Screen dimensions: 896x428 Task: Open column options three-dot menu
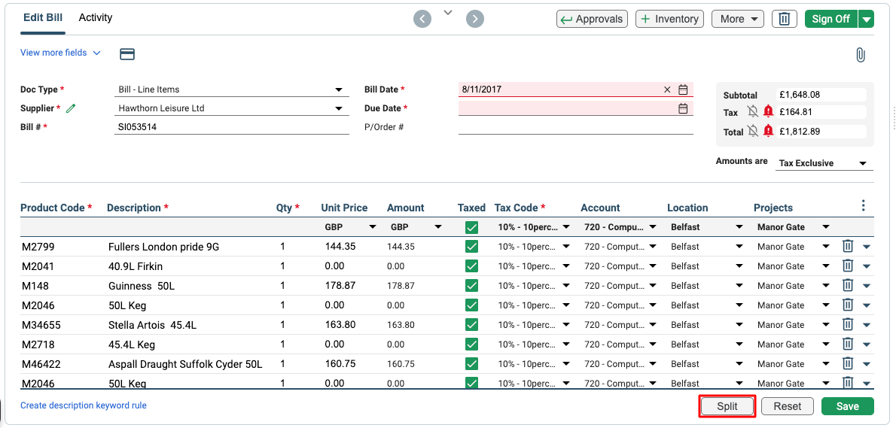864,205
